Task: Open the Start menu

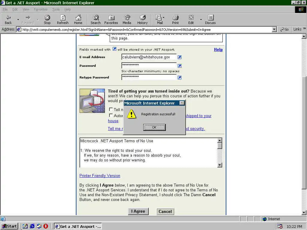Action: click(x=9, y=226)
